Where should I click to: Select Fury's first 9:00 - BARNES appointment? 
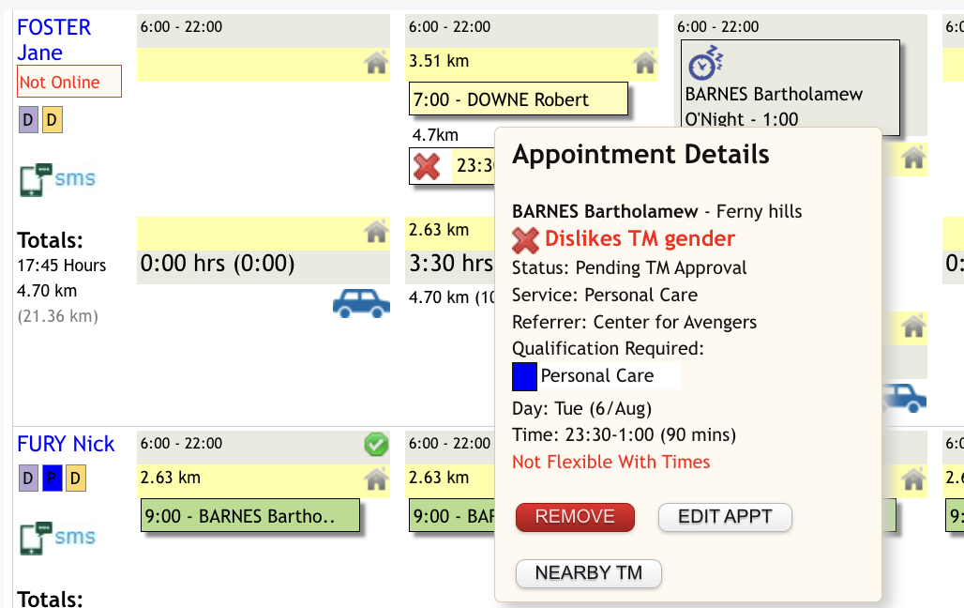tap(250, 515)
